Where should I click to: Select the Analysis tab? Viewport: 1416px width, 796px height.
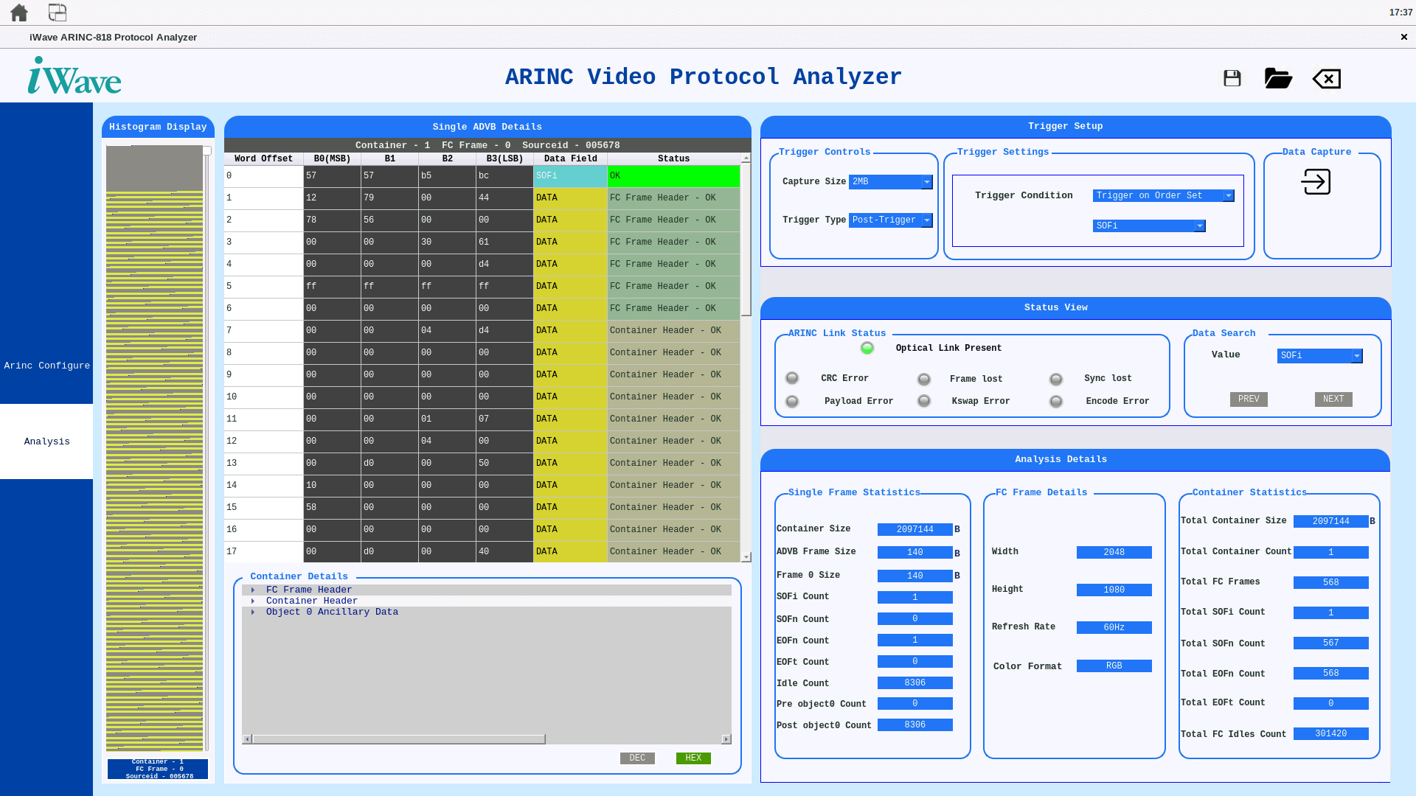[46, 441]
